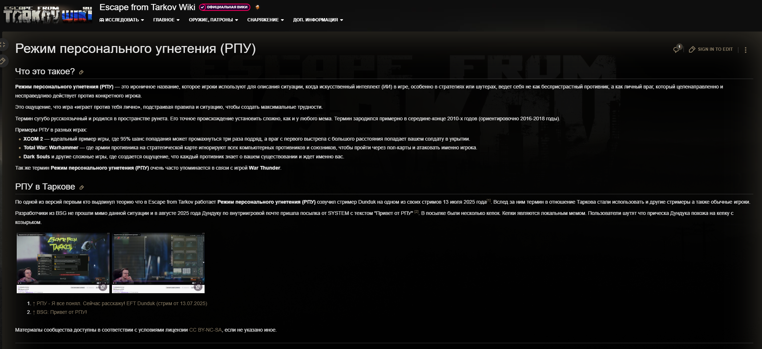
Task: Click the sentence starting "Это ощущение, что игра"
Action: click(169, 107)
